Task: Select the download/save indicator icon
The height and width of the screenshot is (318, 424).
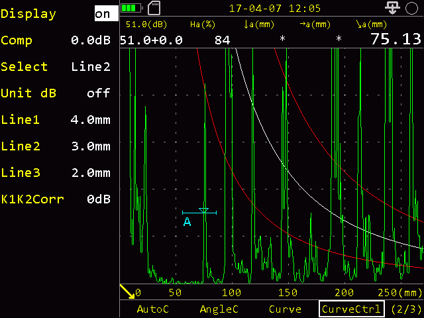Action: coord(392,7)
